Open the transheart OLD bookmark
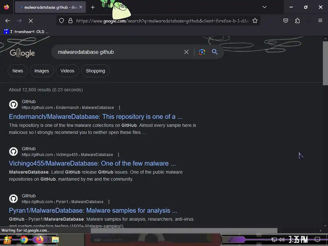This screenshot has height=246, width=328. tap(26, 32)
